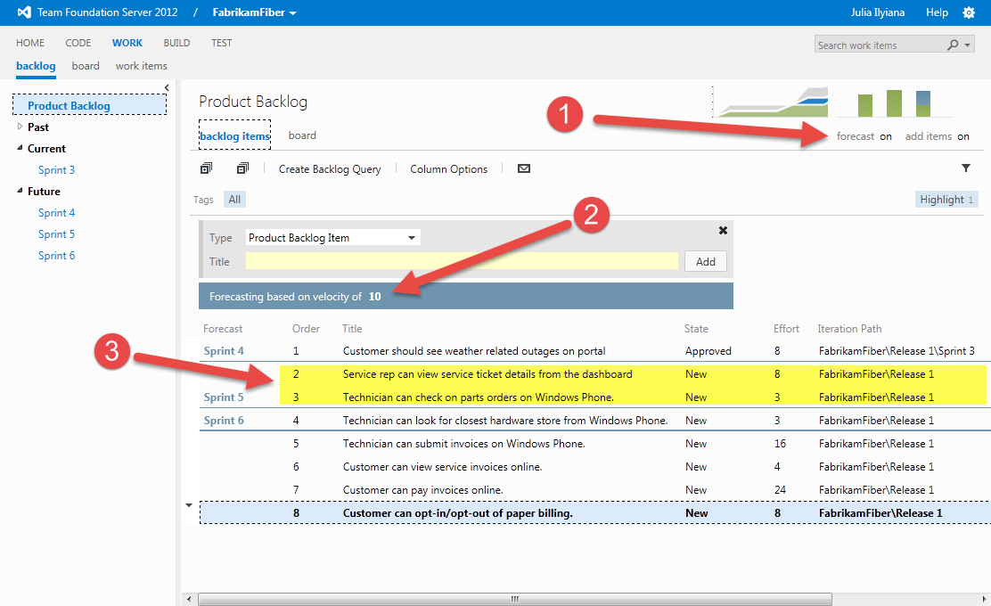
Task: Click the arrow beside backlog row 8
Action: [189, 505]
